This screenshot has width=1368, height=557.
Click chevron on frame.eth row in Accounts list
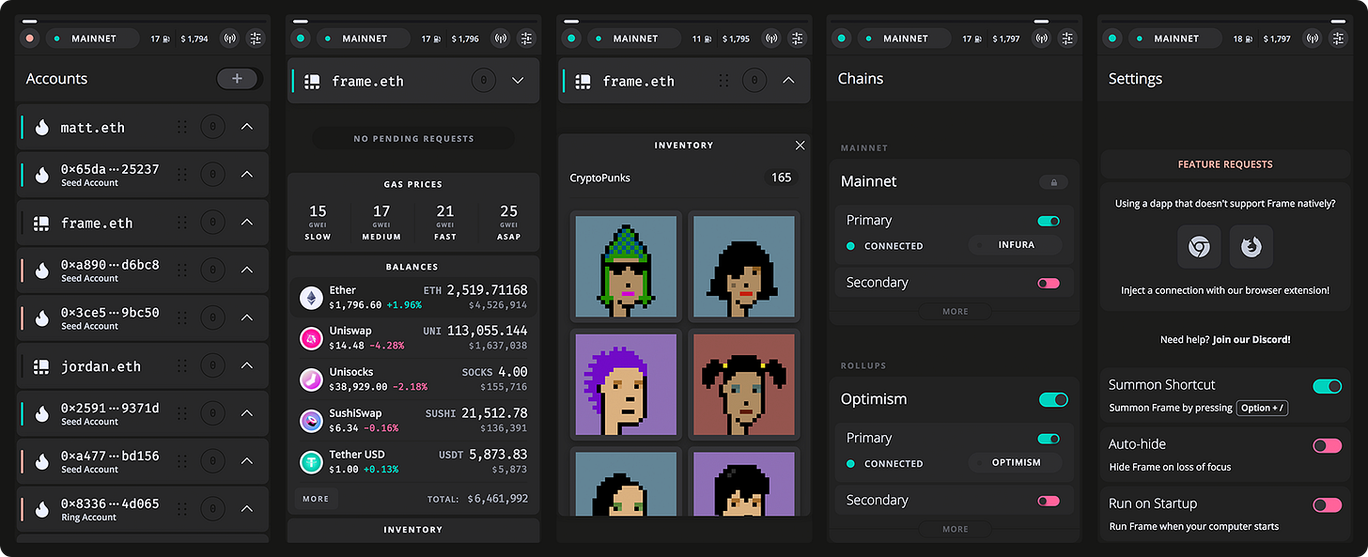point(247,223)
